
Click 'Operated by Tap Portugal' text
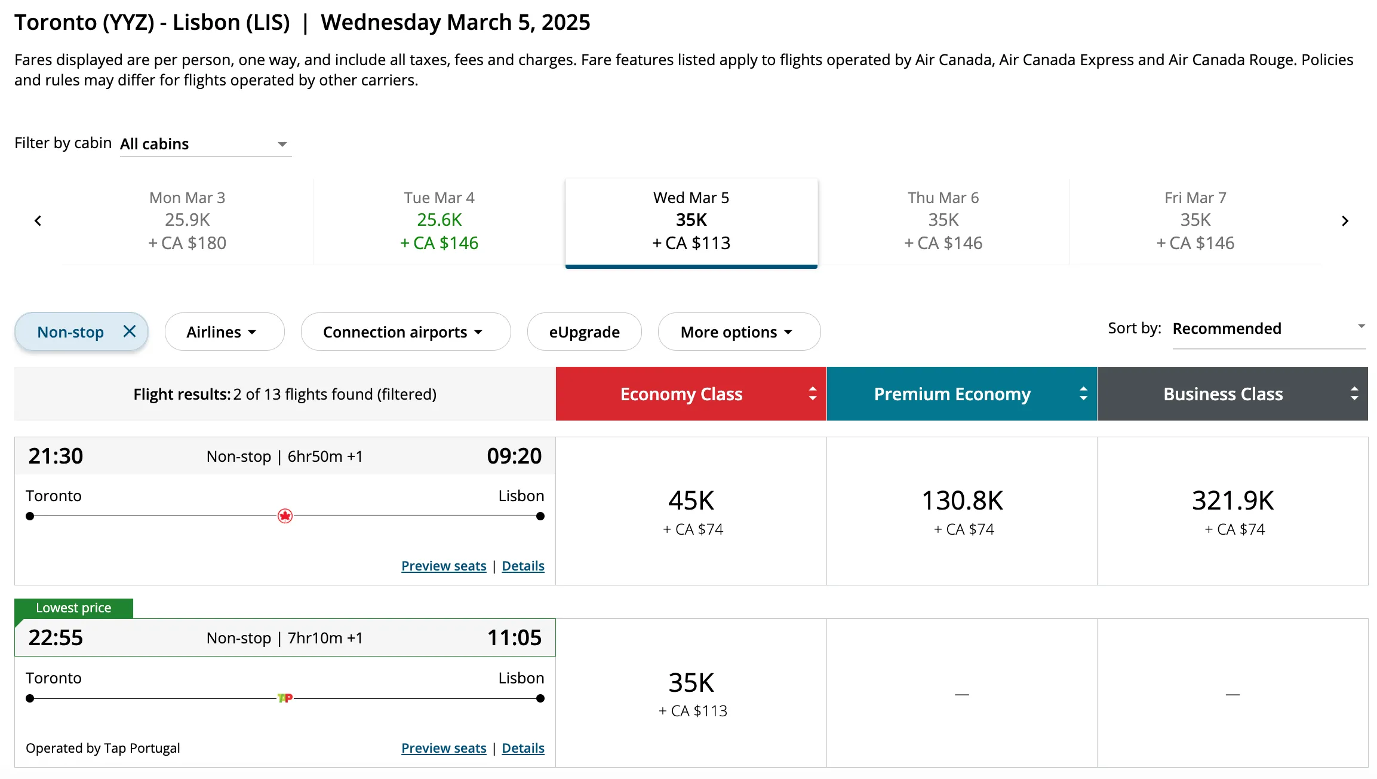103,748
